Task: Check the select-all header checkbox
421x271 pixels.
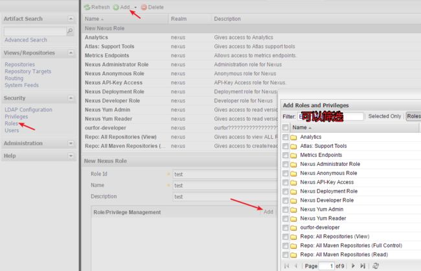Action: click(286, 128)
